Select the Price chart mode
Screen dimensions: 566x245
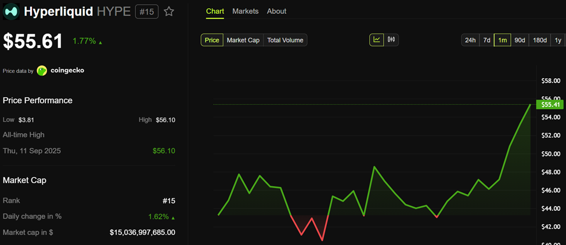pos(212,40)
